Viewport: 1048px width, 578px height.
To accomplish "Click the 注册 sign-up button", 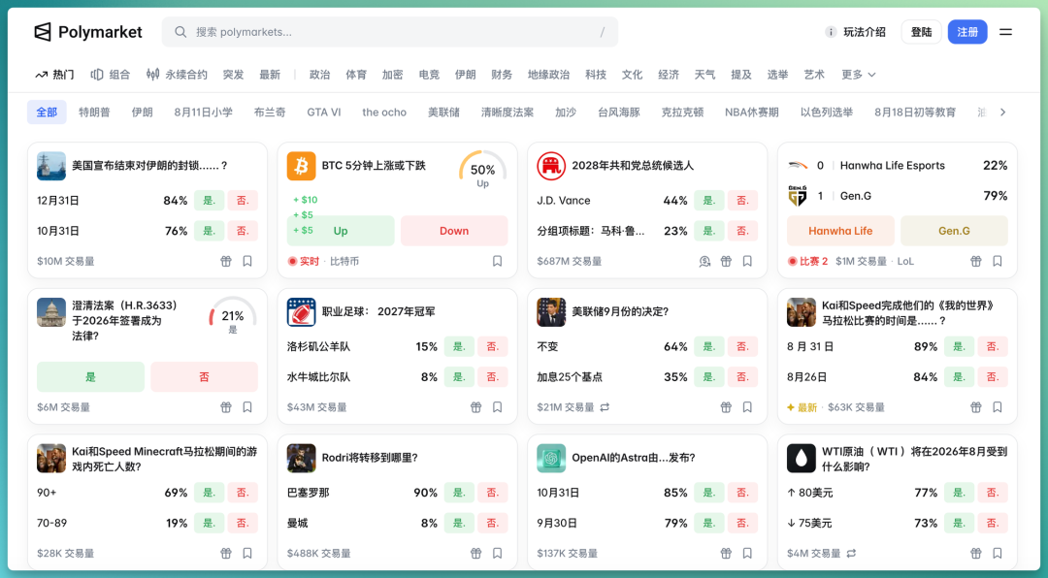I will (967, 32).
